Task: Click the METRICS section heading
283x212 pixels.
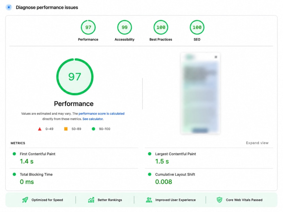Action: 18,143
